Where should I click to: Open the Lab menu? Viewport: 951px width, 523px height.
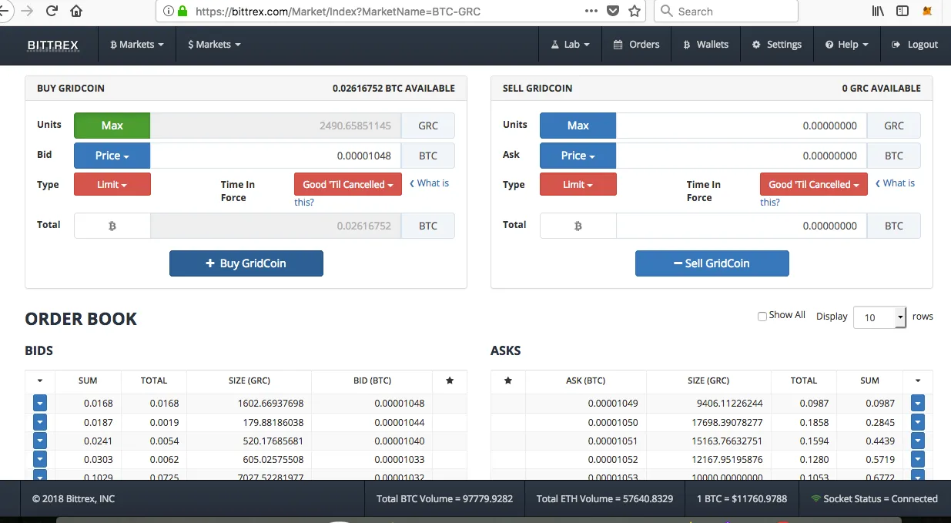pyautogui.click(x=571, y=45)
